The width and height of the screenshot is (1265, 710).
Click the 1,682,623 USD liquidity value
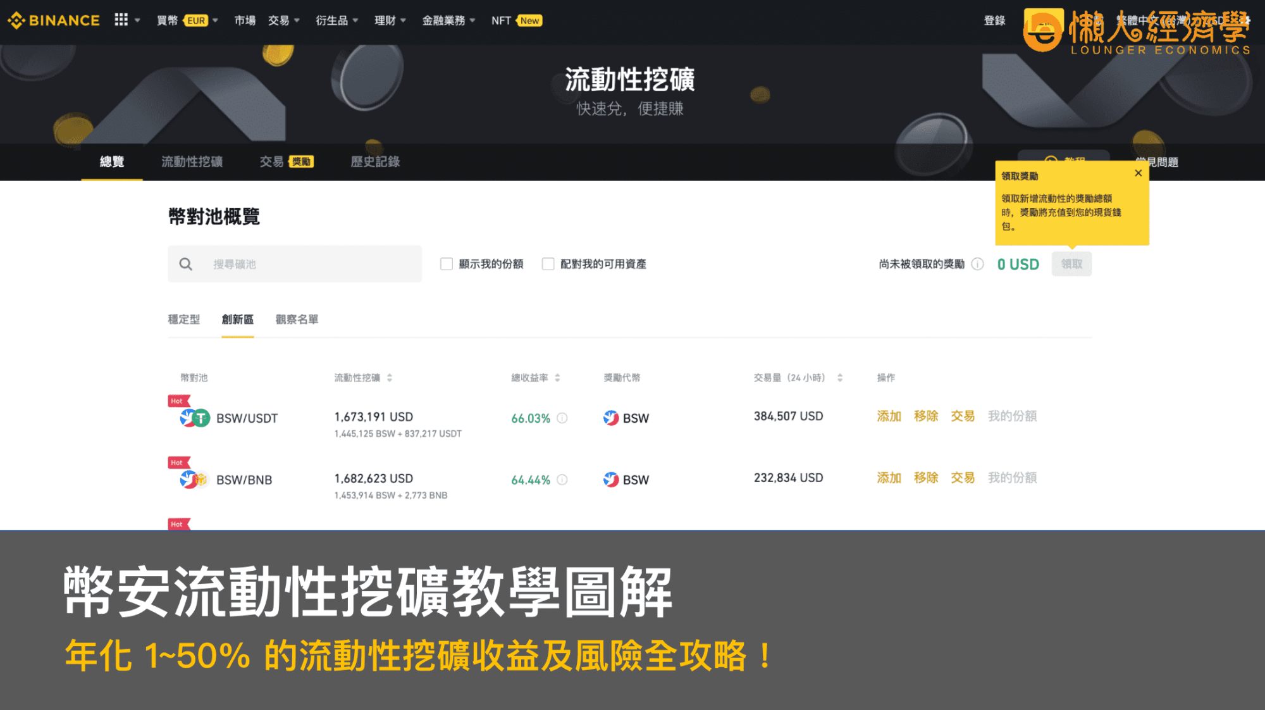373,478
